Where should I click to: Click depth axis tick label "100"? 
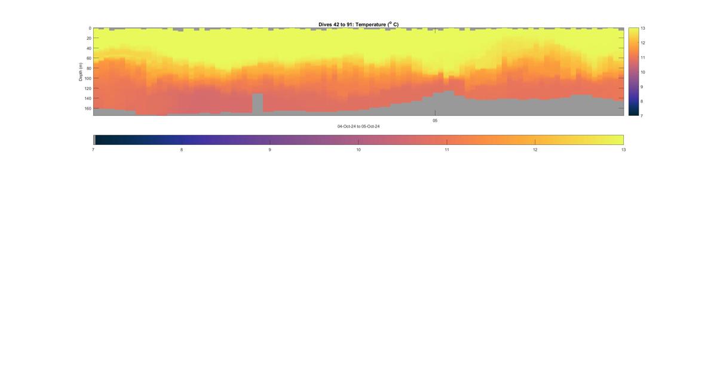pos(87,78)
